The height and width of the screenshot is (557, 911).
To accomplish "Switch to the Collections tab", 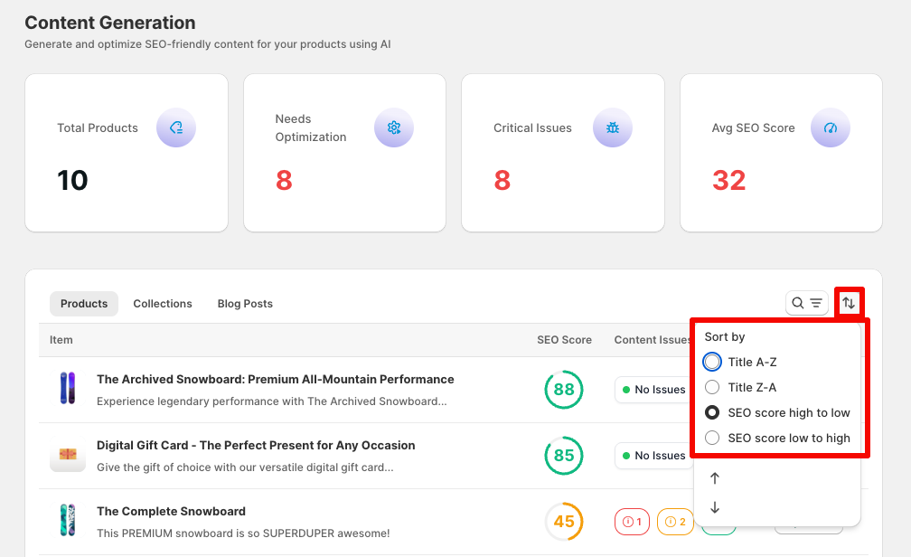I will (x=163, y=304).
